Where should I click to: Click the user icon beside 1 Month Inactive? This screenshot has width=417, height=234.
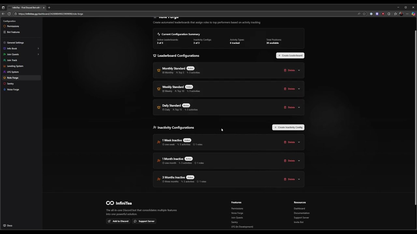(159, 161)
